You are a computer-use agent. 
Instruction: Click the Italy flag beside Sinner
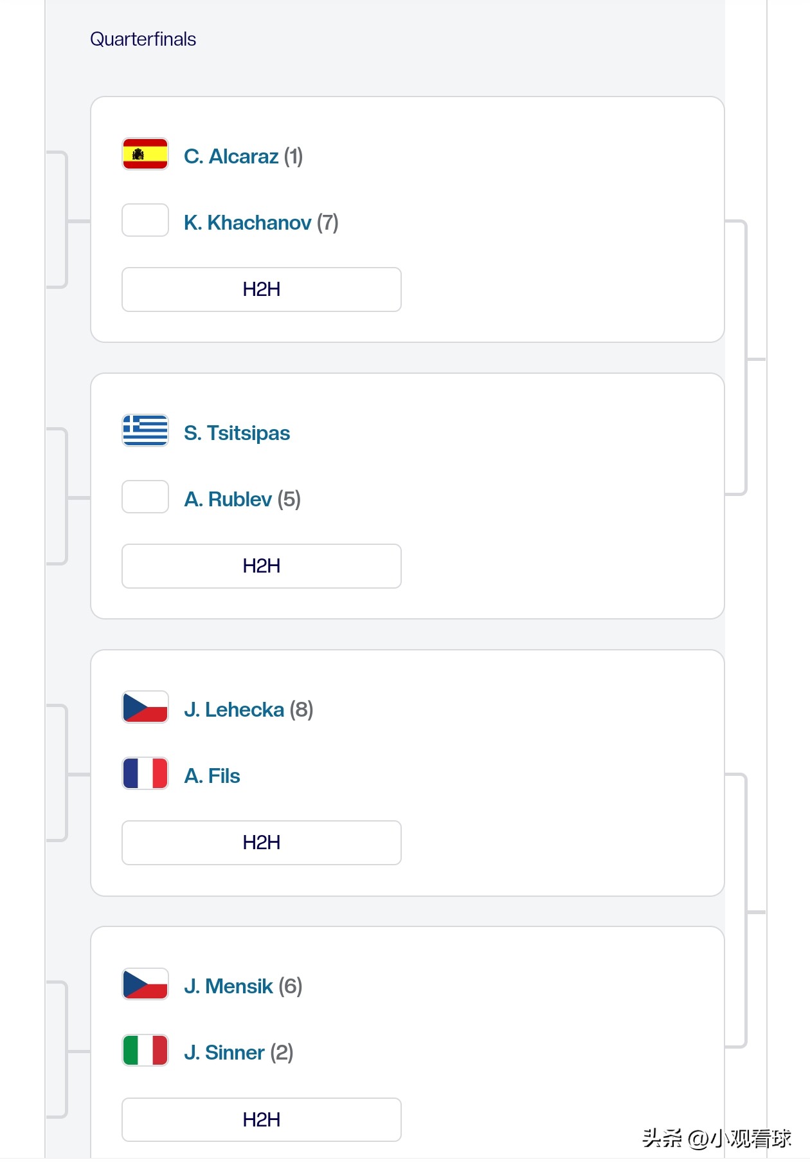(x=145, y=1051)
